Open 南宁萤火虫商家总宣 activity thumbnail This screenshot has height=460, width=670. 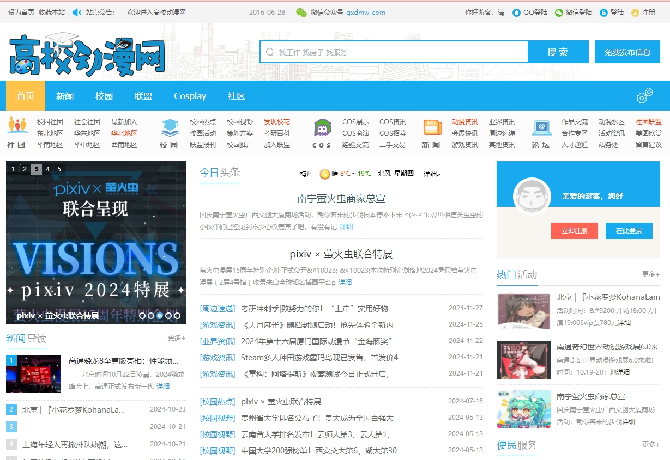click(524, 409)
